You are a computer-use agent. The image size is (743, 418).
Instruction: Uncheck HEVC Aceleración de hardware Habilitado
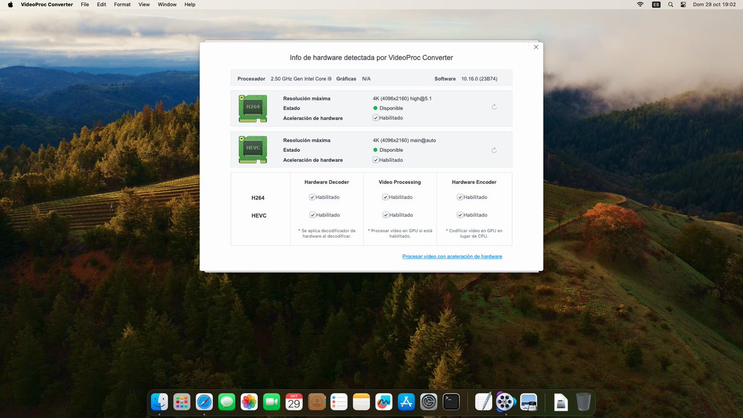tap(375, 160)
